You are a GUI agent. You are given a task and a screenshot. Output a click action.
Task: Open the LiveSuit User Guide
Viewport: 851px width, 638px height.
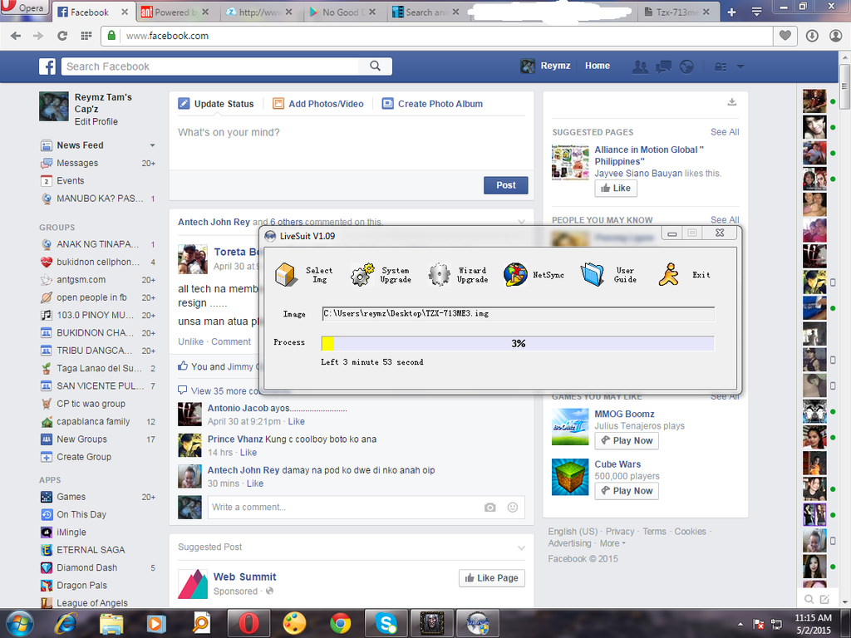[592, 274]
